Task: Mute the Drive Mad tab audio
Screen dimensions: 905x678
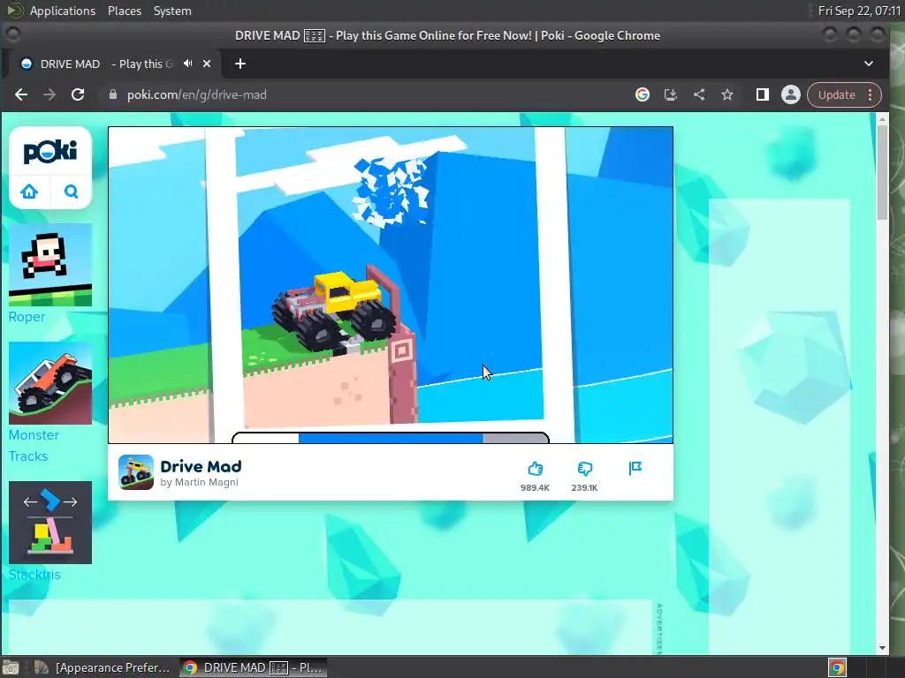Action: (x=187, y=64)
